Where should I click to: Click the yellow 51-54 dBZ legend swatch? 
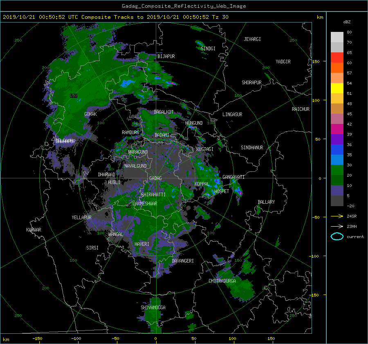pyautogui.click(x=337, y=88)
